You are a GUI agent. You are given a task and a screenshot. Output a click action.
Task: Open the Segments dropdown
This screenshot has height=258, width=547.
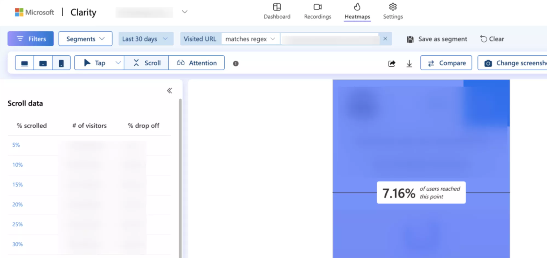click(x=85, y=39)
